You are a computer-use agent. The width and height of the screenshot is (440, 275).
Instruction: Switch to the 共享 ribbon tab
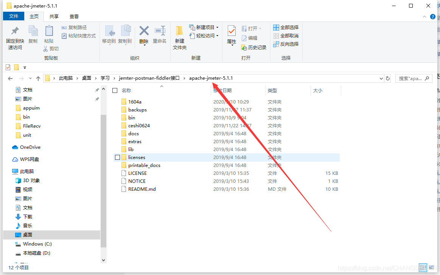coord(54,17)
